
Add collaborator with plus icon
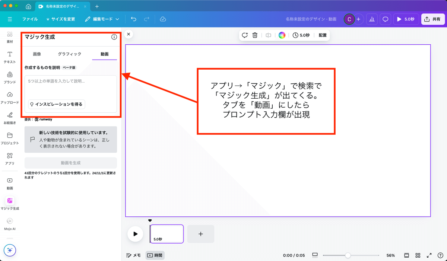(358, 19)
